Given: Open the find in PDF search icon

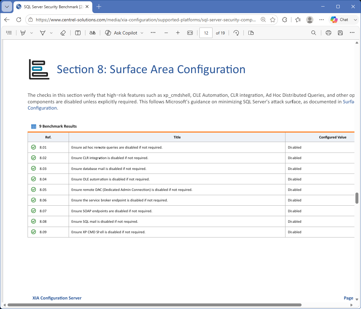Looking at the screenshot, I should (314, 33).
